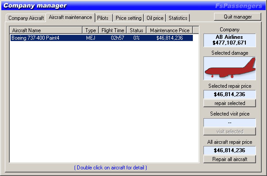Image resolution: width=267 pixels, height=176 pixels.
Task: Click the visit selected button
Action: click(229, 131)
